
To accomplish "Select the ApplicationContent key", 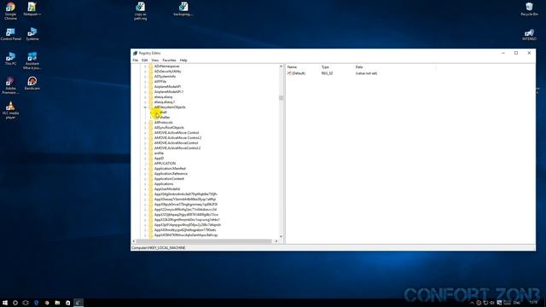I will [x=169, y=179].
